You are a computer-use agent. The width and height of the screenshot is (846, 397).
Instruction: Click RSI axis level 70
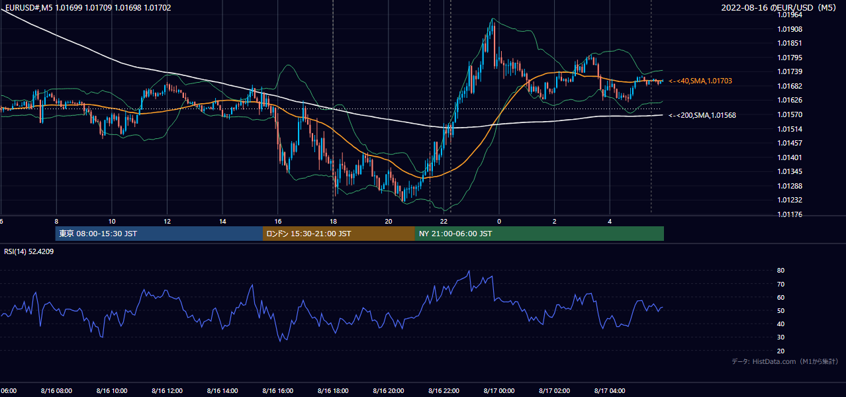coord(780,284)
